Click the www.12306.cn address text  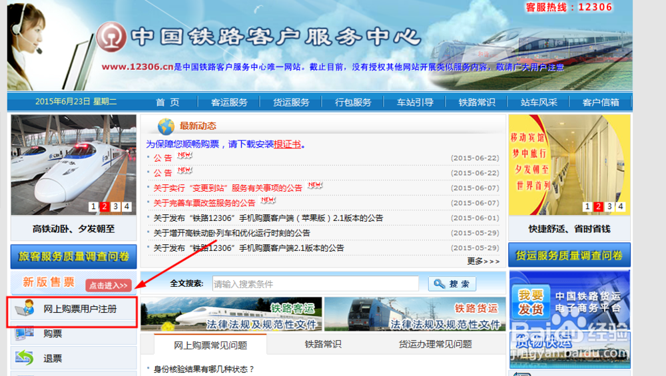(138, 67)
